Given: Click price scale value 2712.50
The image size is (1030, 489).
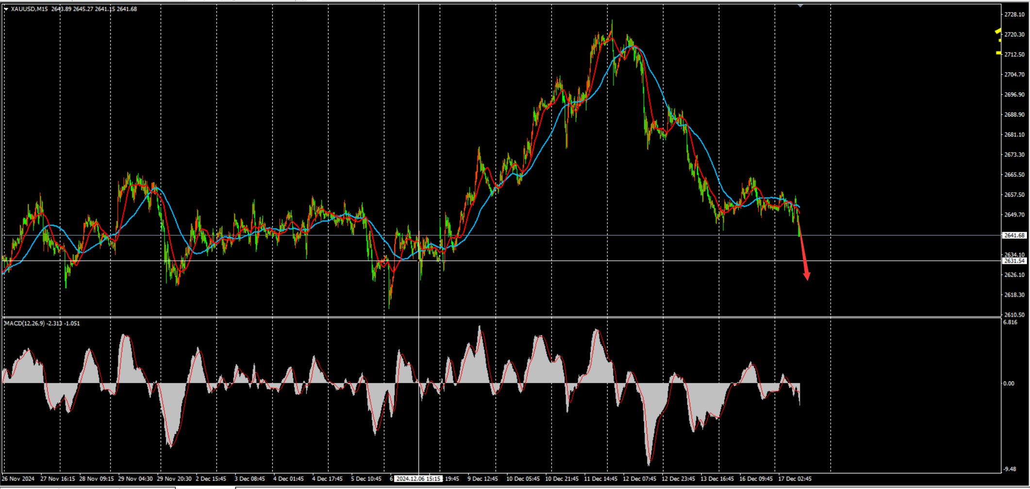Looking at the screenshot, I should tap(1014, 55).
